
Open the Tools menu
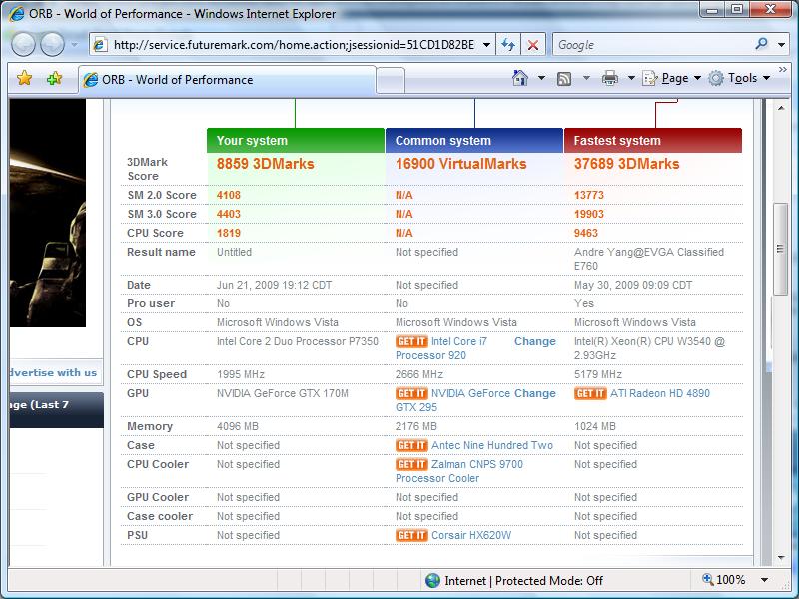tap(739, 79)
